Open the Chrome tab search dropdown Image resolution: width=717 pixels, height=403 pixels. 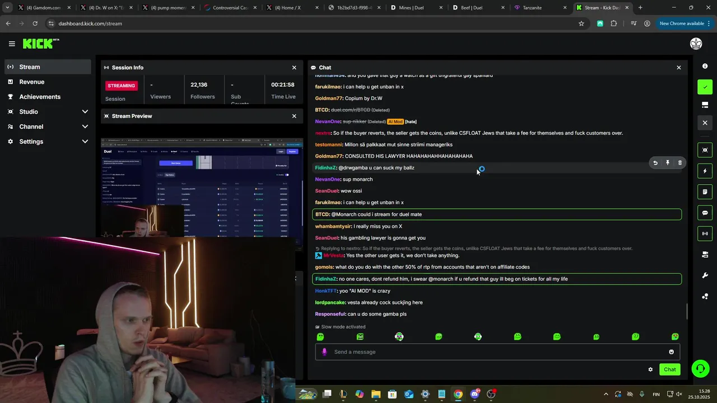point(7,8)
